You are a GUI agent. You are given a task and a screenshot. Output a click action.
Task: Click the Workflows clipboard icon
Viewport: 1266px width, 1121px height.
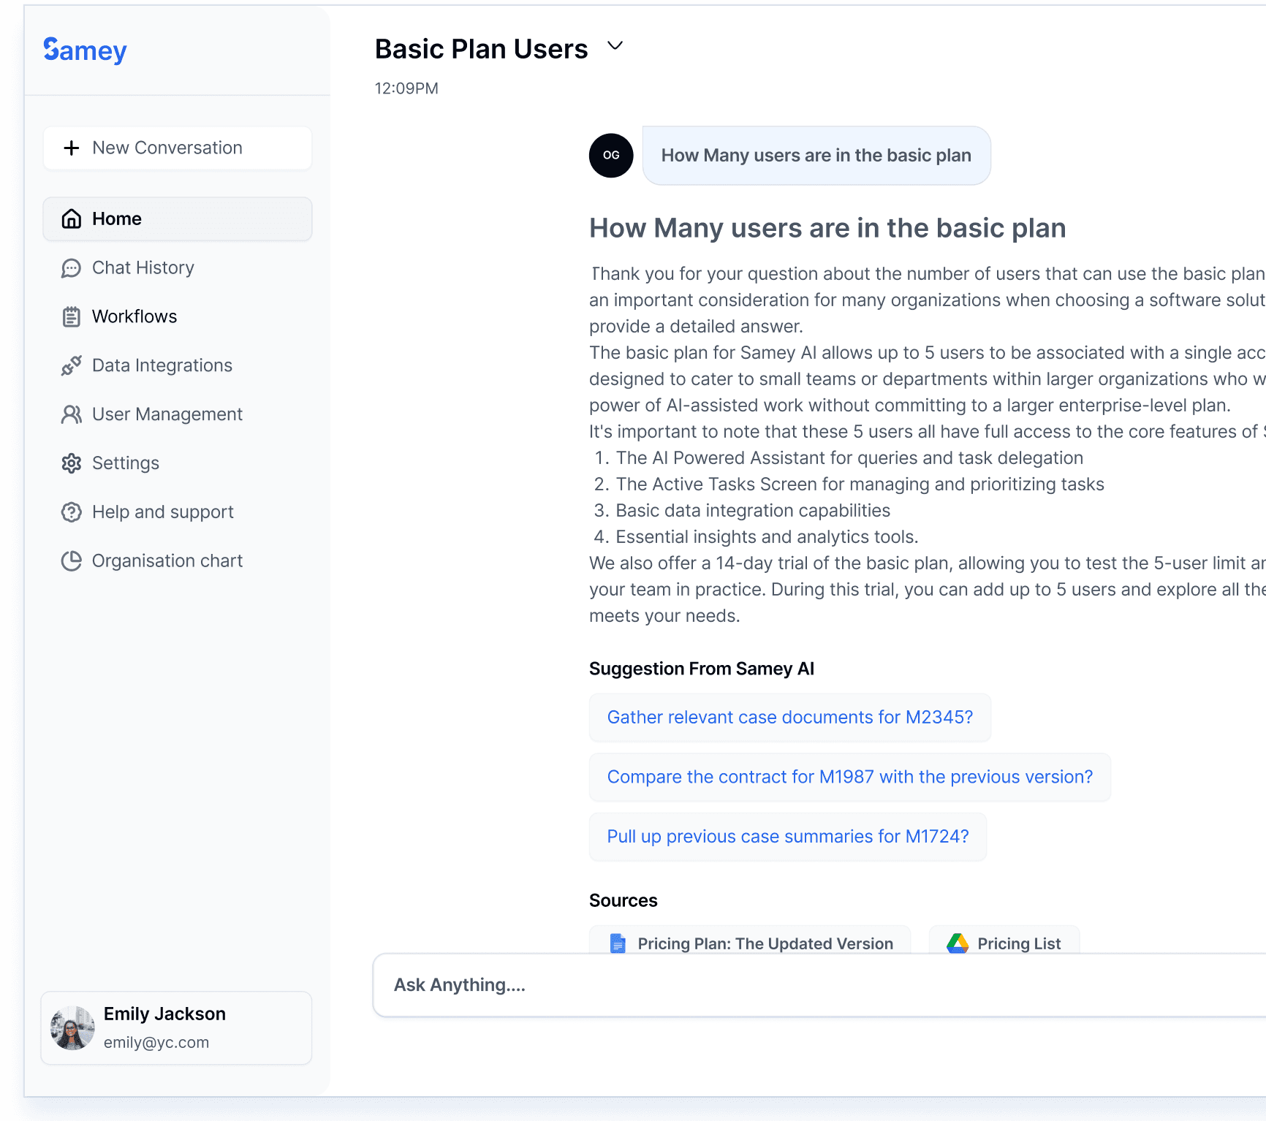[72, 316]
